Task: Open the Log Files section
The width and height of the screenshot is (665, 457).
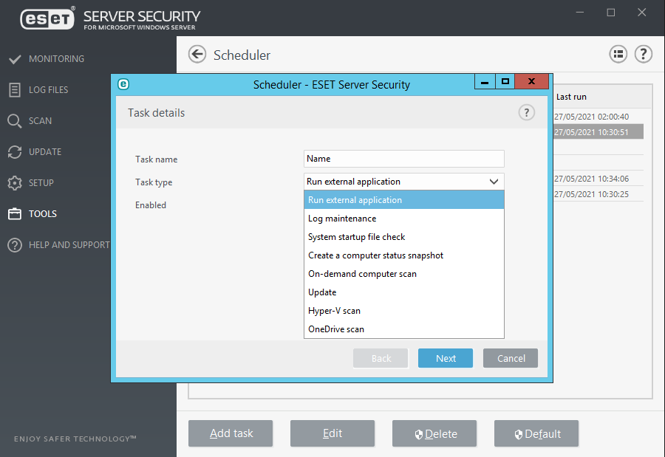Action: tap(48, 90)
